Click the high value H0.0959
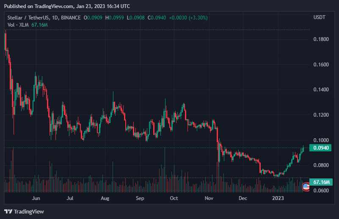The height and width of the screenshot is (219, 339). pos(115,18)
